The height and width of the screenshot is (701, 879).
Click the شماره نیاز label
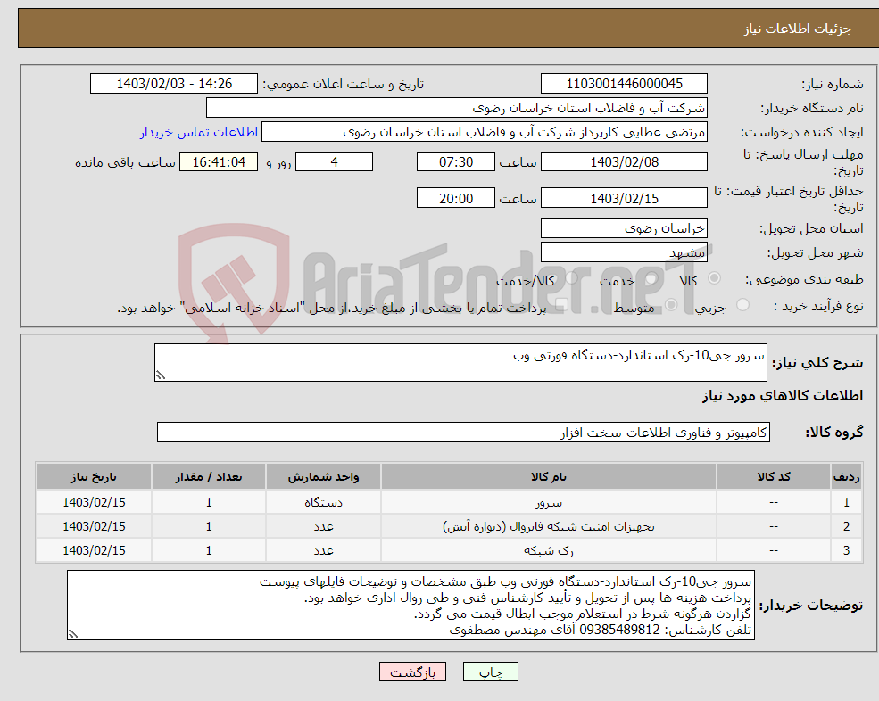coord(833,84)
